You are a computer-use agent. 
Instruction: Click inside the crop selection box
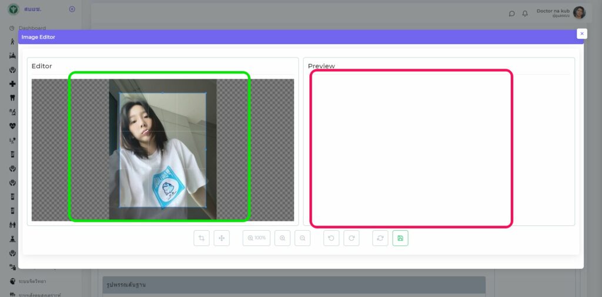point(162,150)
